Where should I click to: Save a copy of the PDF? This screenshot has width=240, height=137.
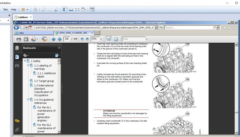coord(26,39)
